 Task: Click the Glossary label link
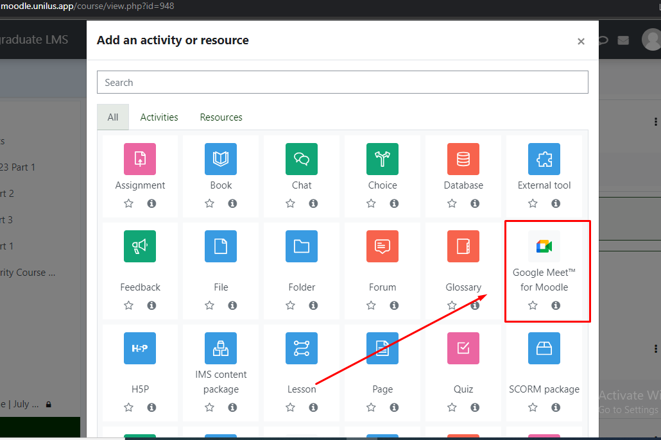pyautogui.click(x=463, y=287)
